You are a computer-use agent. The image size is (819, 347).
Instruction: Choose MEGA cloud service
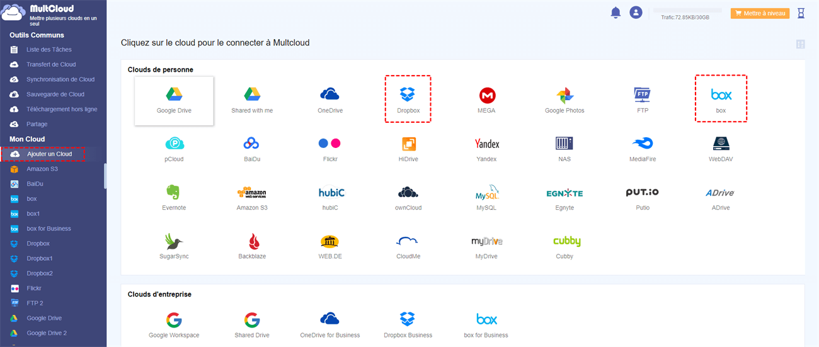pos(486,101)
